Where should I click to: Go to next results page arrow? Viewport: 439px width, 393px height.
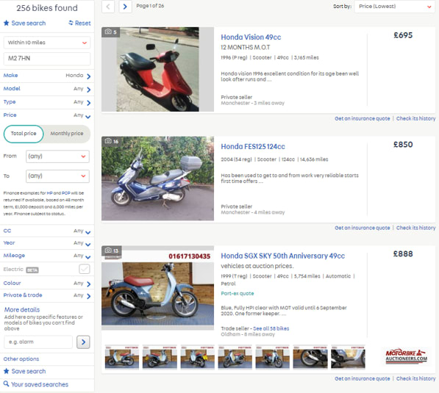(125, 7)
